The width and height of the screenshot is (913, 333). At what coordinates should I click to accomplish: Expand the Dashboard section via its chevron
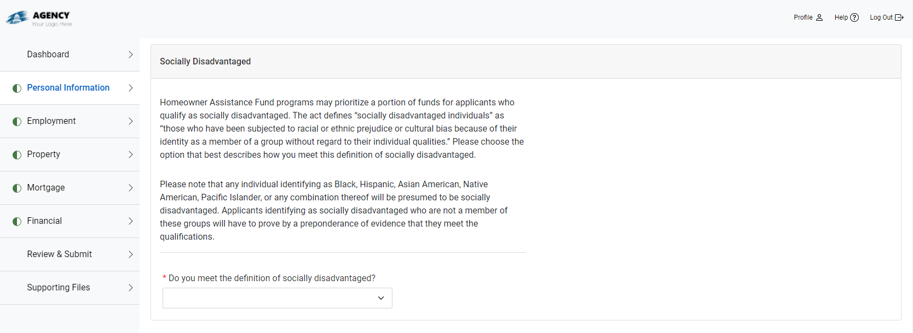click(x=130, y=55)
